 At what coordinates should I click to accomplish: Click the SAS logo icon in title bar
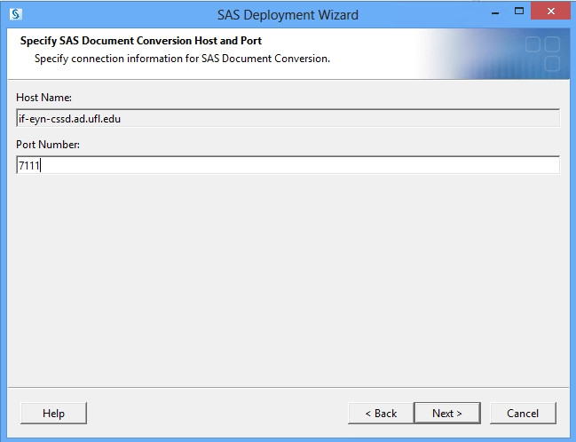click(x=16, y=14)
